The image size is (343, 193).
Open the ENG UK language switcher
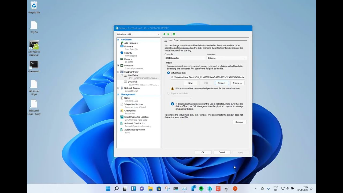(276, 189)
